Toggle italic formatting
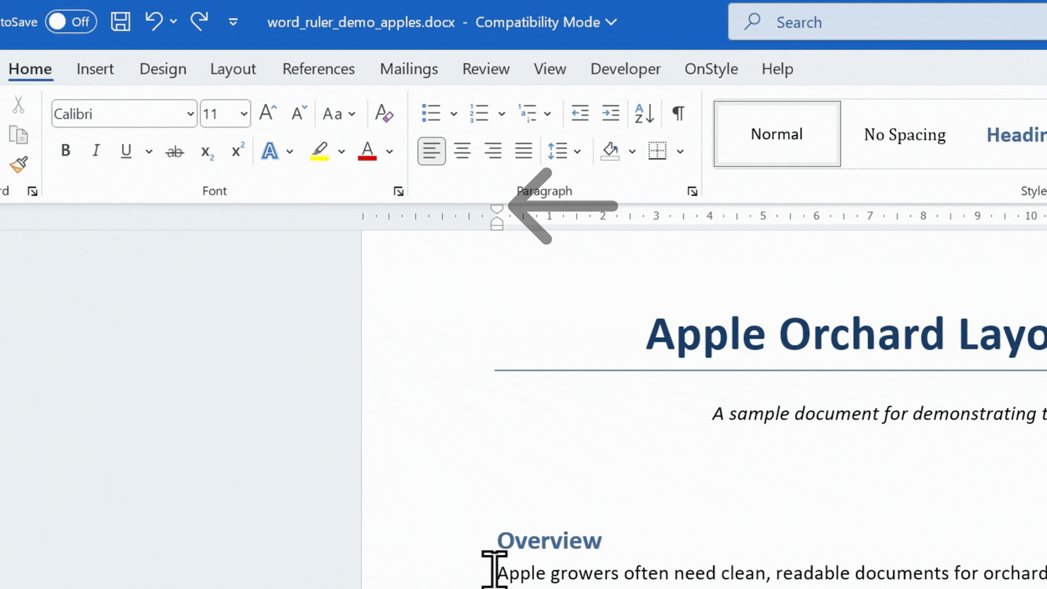 96,151
